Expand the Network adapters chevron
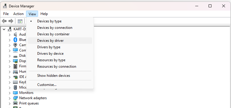Image resolution: width=231 pixels, height=108 pixels. [x=9, y=98]
